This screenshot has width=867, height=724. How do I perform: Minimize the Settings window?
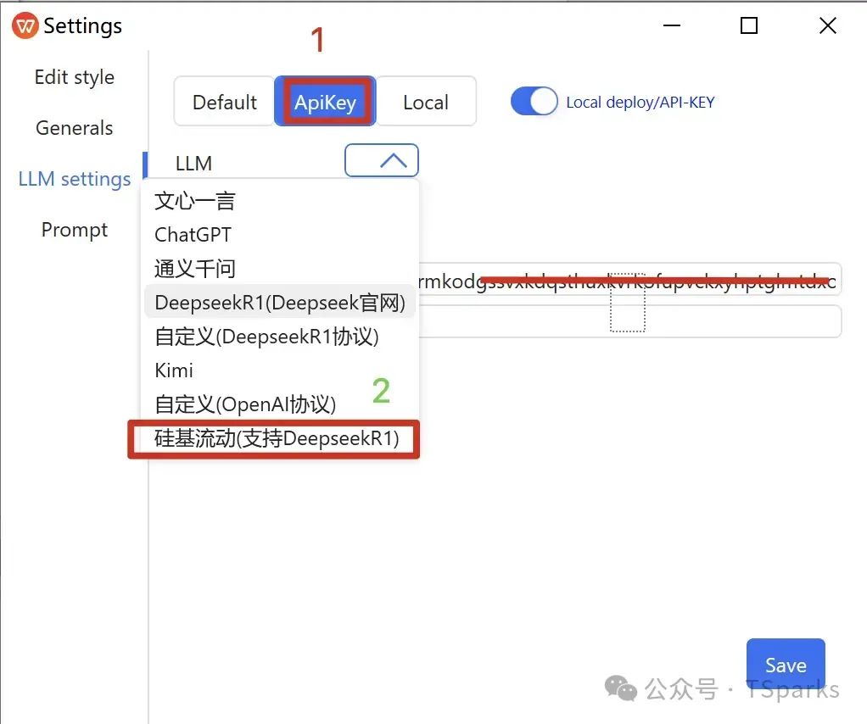[672, 25]
